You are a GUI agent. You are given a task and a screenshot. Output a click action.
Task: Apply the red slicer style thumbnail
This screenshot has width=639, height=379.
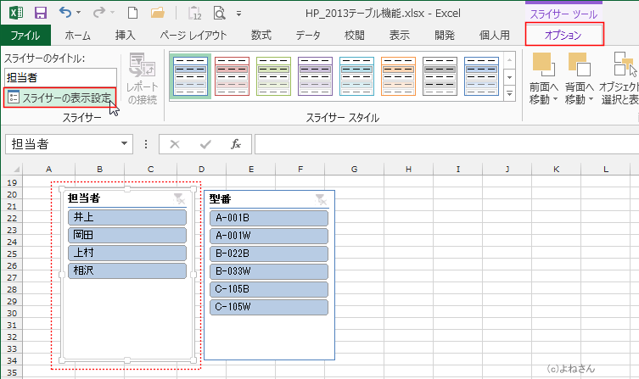click(232, 76)
